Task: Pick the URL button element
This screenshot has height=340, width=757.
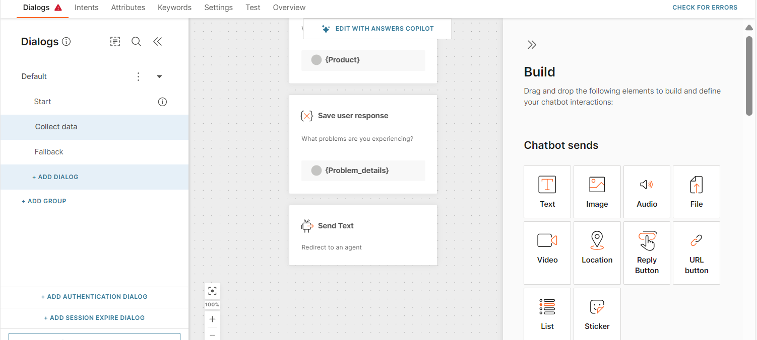Action: [x=696, y=253]
